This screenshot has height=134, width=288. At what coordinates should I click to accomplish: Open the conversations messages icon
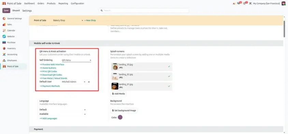pos(239,3)
